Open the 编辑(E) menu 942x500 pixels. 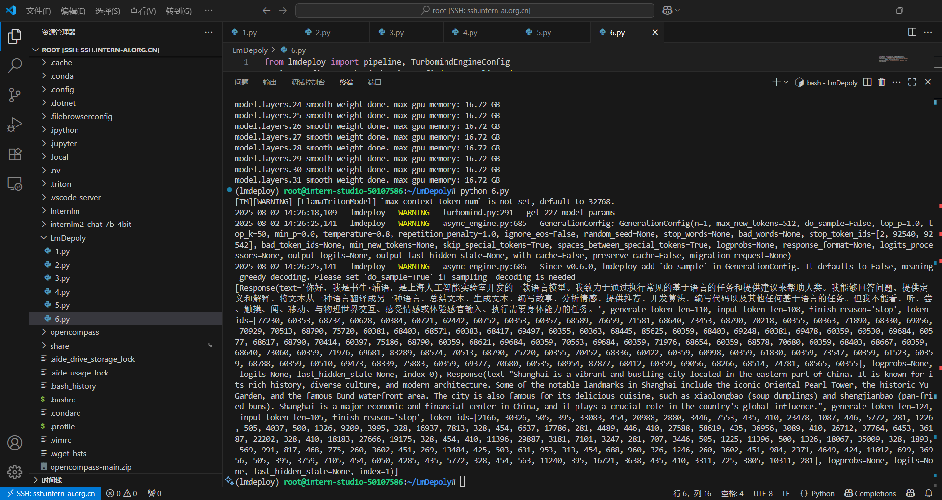click(73, 11)
